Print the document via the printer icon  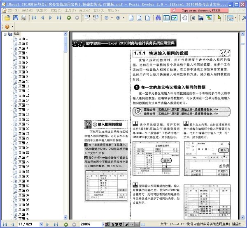(x=24, y=18)
